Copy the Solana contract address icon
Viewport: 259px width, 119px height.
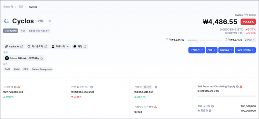click(x=41, y=58)
